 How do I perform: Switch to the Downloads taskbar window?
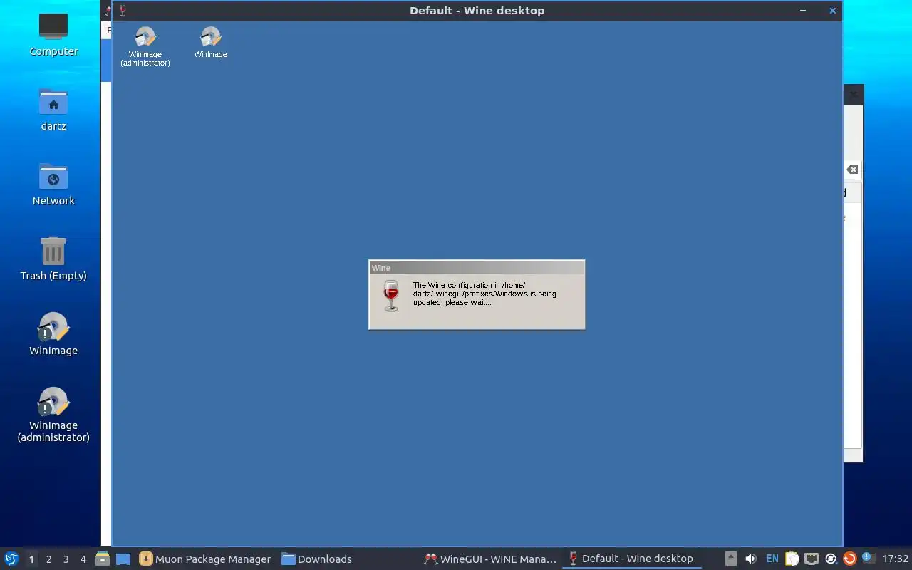tap(317, 559)
